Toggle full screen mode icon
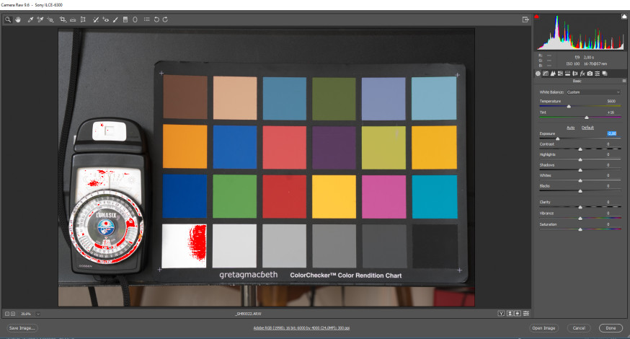 click(525, 19)
